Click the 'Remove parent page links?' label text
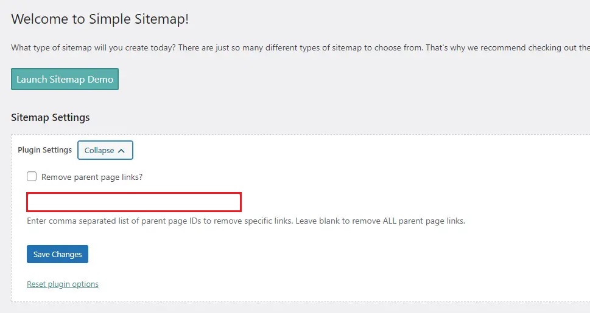The height and width of the screenshot is (313, 590). [x=92, y=177]
